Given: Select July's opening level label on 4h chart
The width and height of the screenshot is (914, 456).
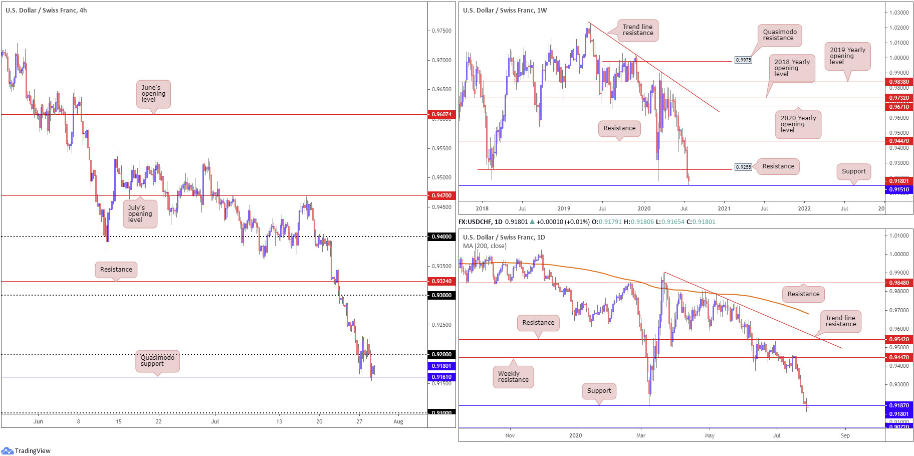Looking at the screenshot, I should (140, 214).
